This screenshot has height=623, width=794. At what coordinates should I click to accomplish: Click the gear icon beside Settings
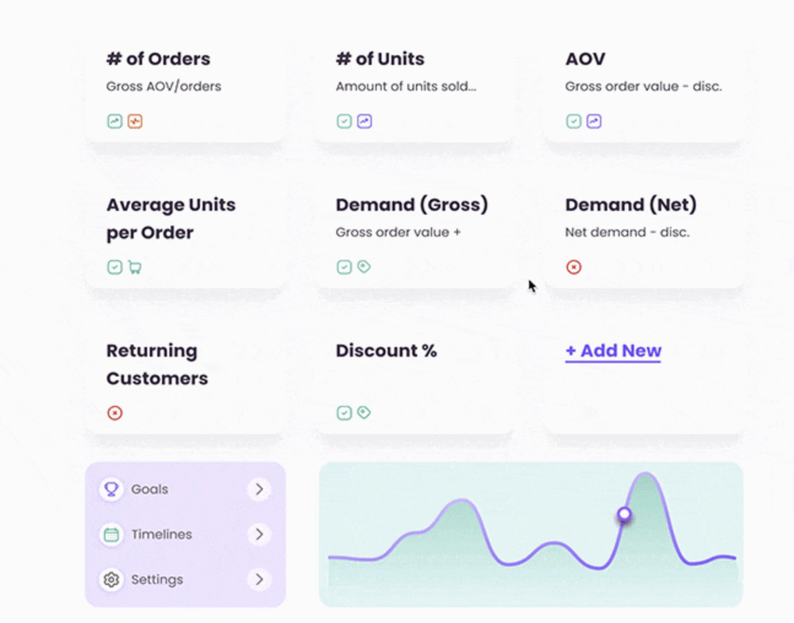[111, 579]
